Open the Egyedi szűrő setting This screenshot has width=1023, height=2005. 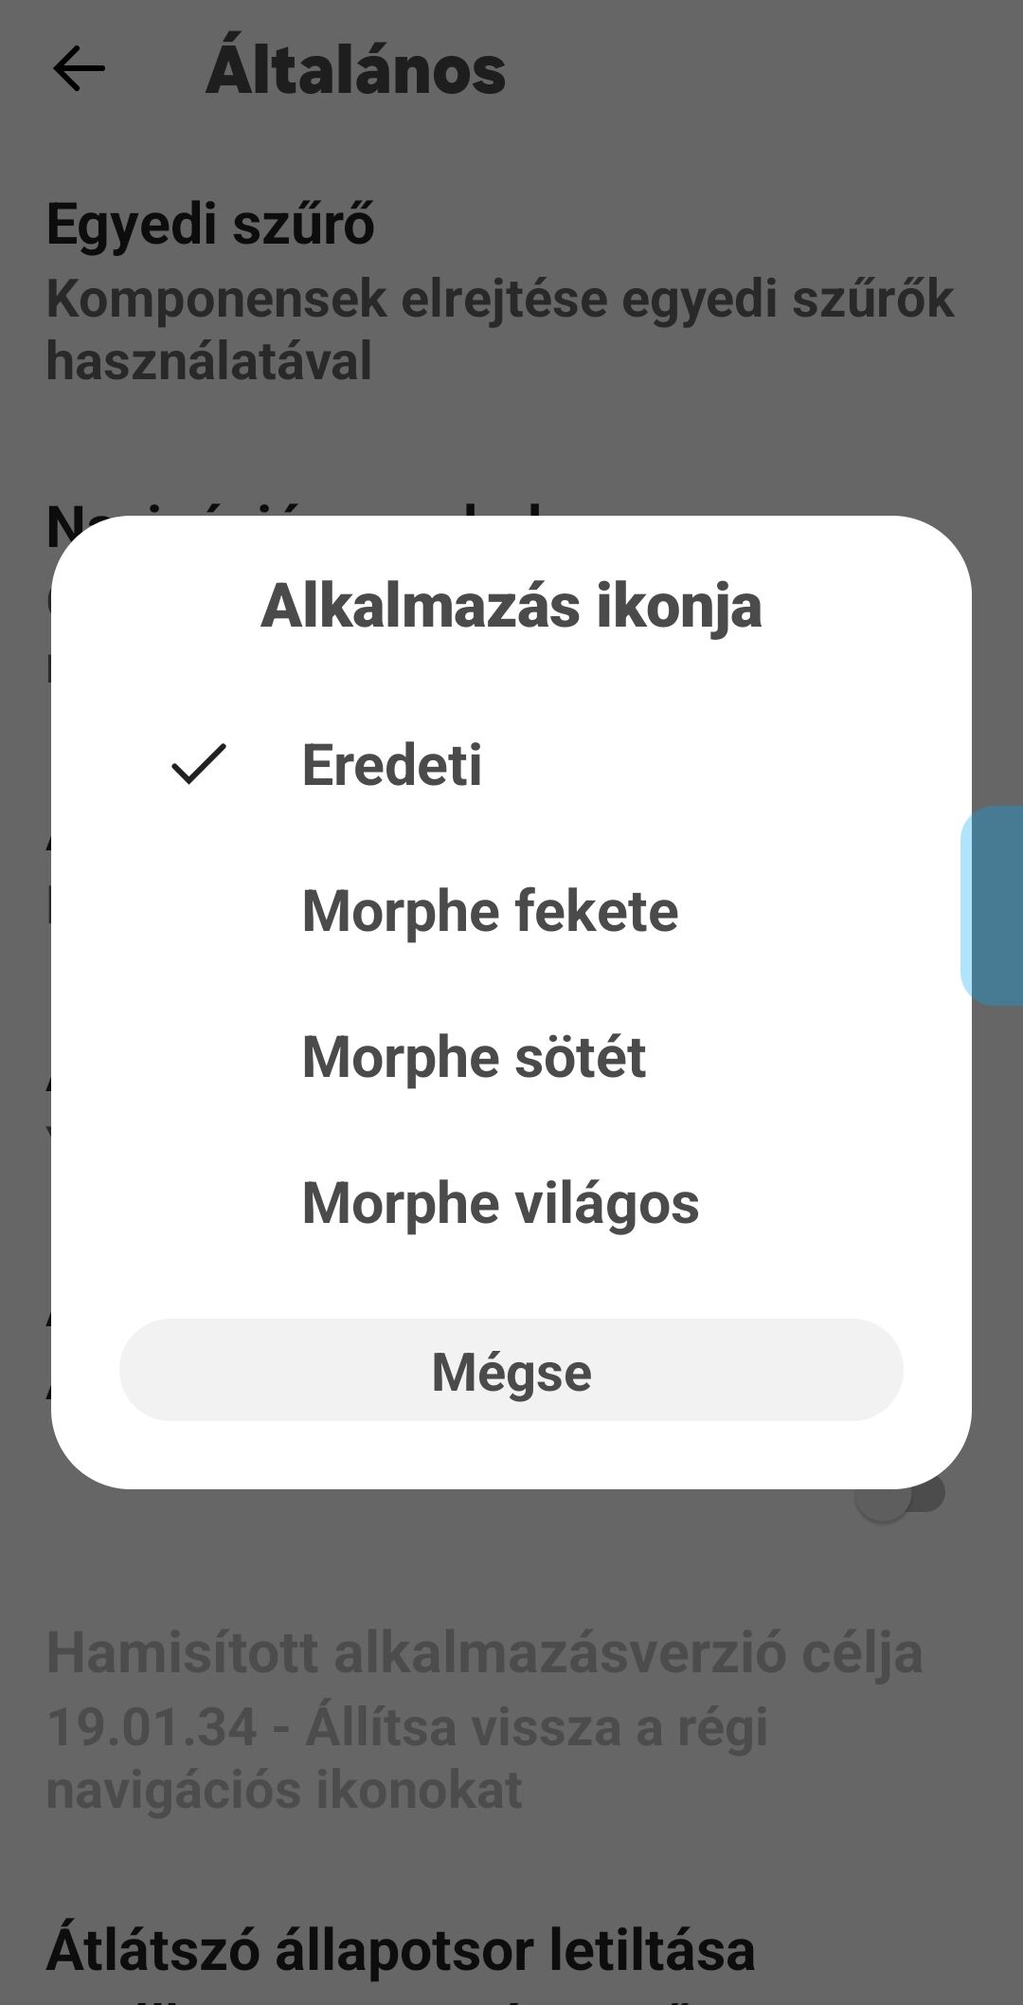(210, 225)
